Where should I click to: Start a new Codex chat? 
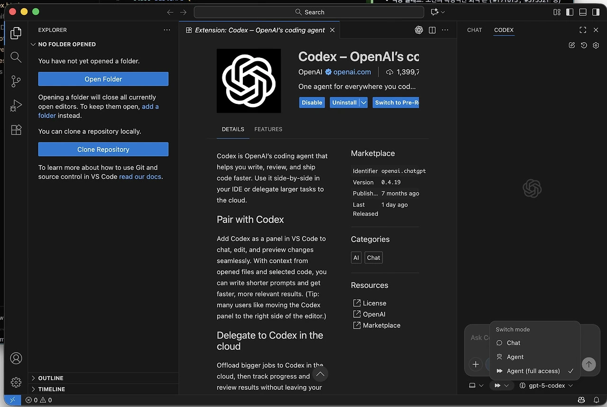coord(572,45)
